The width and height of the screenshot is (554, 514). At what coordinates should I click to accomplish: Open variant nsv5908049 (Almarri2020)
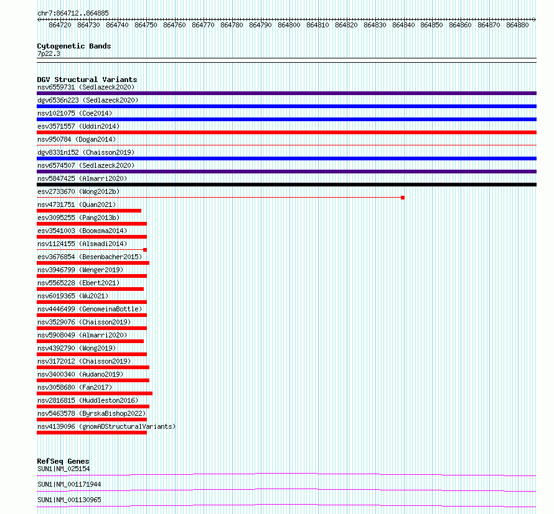pos(82,335)
